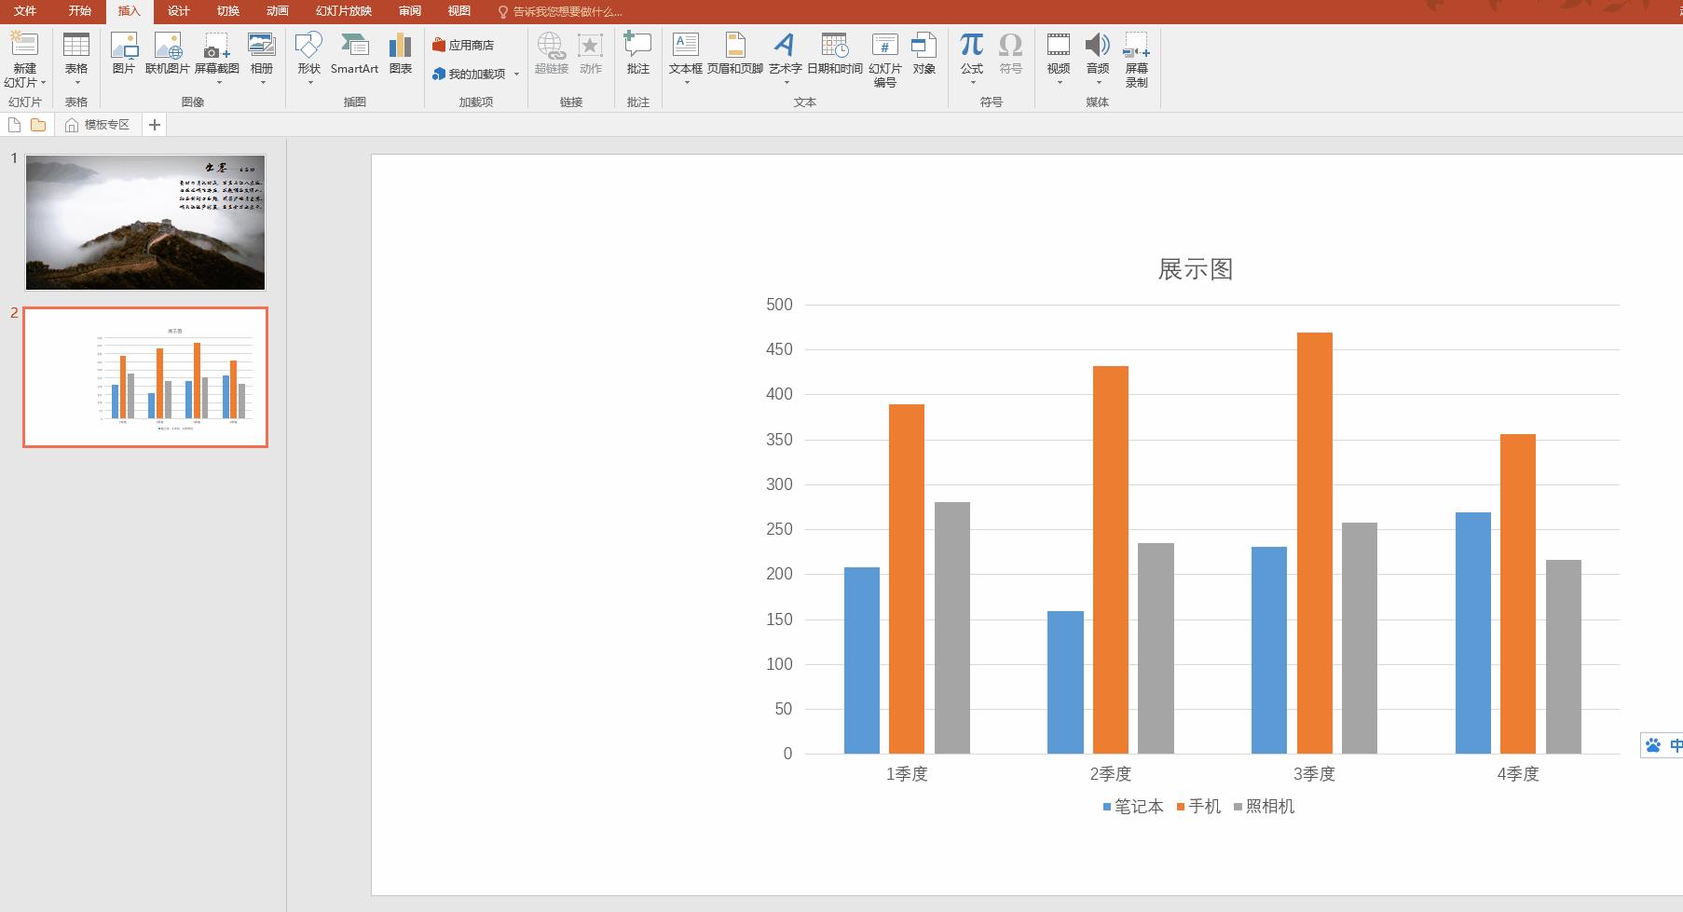Insert an Object (对象)

924,54
